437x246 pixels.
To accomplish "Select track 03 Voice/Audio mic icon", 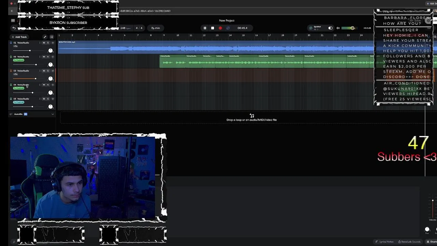I will point(11,71).
